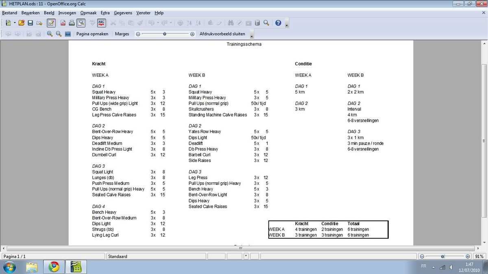The image size is (488, 274).
Task: Send document as e-mail icon
Action: (39, 23)
